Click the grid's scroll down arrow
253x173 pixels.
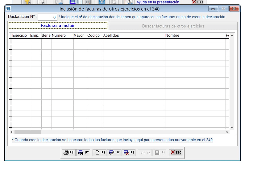pyautogui.click(x=232, y=127)
